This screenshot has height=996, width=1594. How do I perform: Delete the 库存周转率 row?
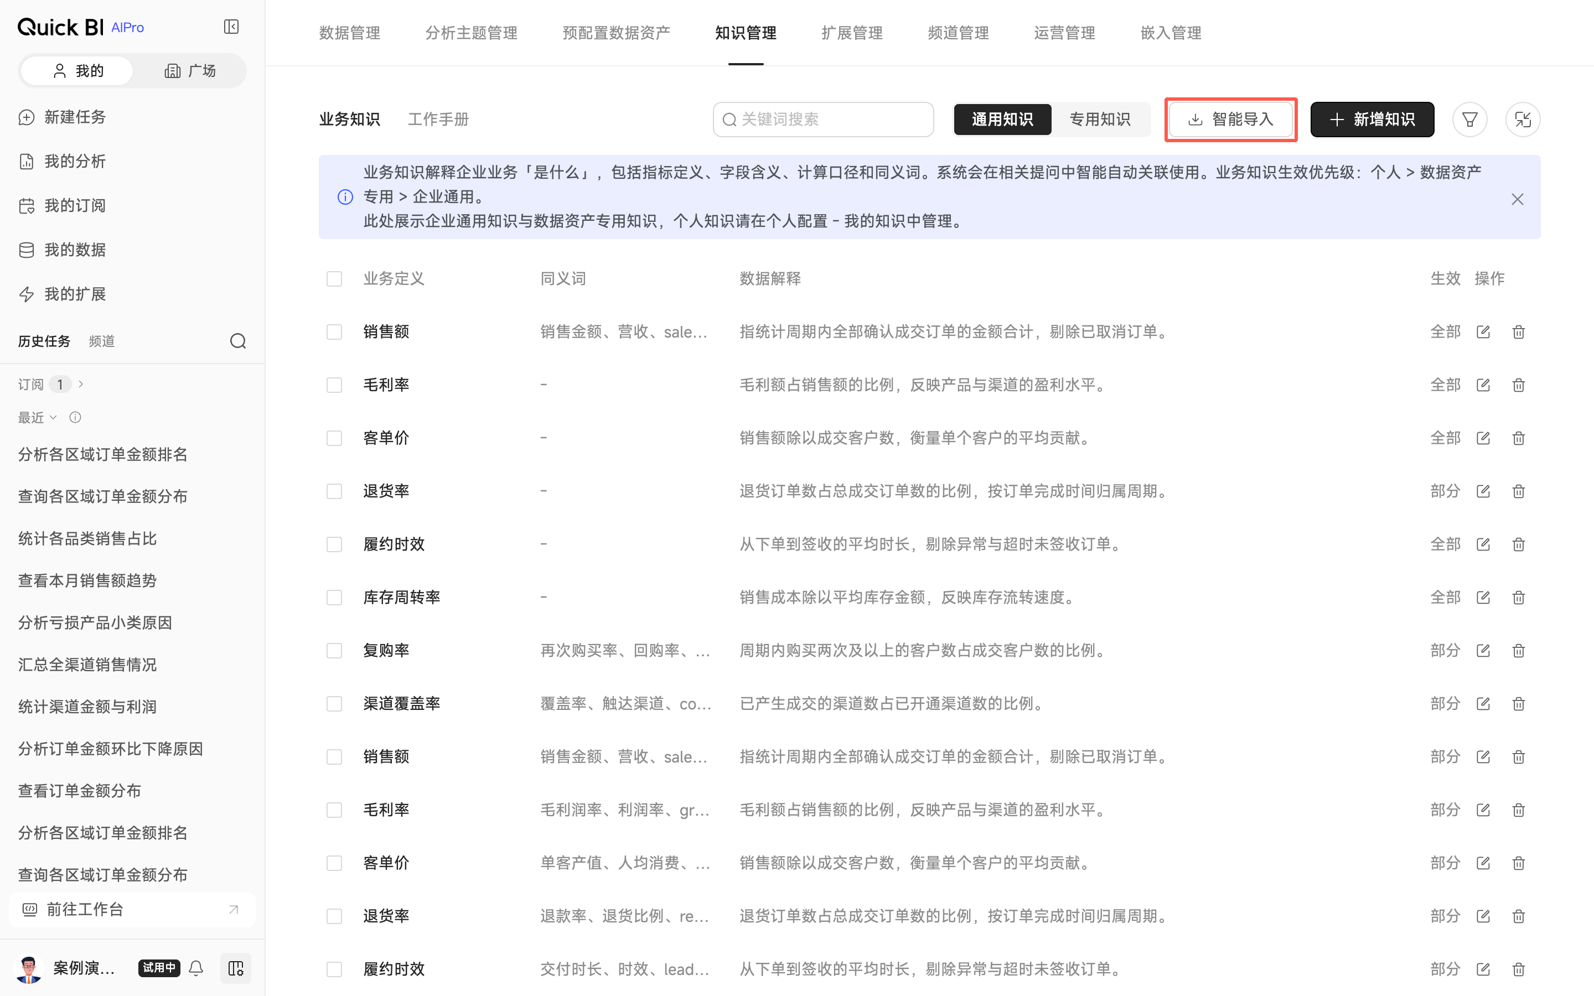coord(1518,598)
